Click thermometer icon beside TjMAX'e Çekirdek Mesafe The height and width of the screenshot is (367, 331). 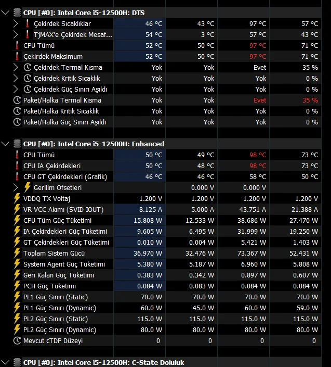28,34
